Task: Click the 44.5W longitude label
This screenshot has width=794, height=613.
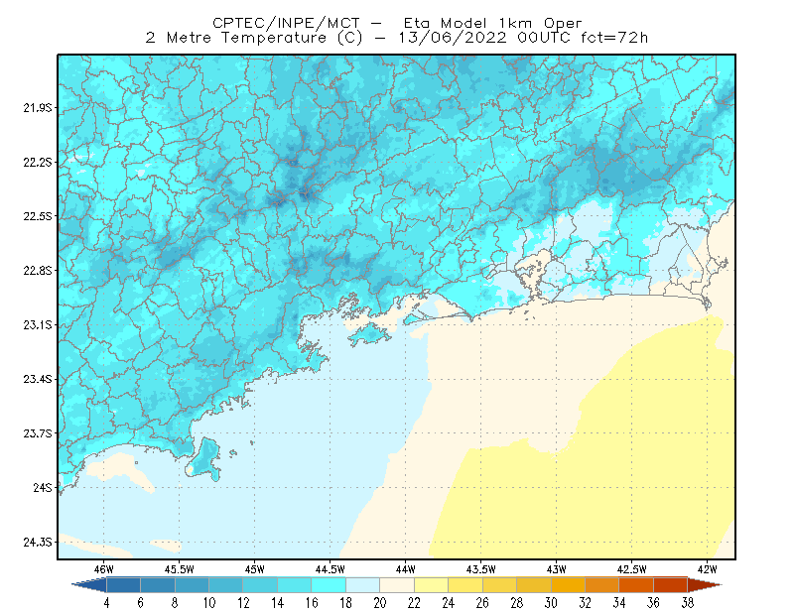Action: 331,569
